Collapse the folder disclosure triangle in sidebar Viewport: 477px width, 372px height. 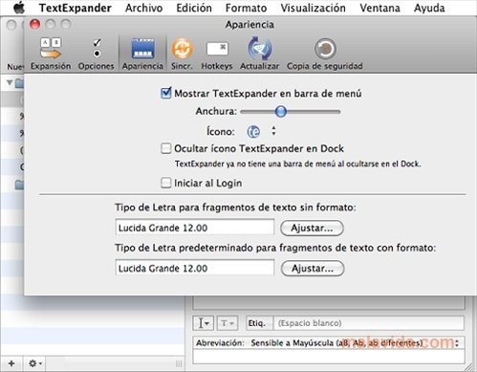coord(10,83)
